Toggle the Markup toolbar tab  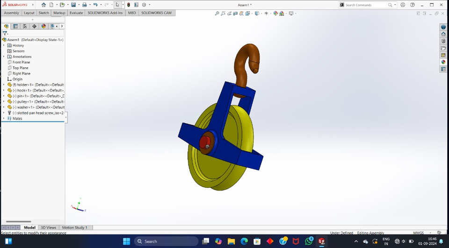click(59, 13)
